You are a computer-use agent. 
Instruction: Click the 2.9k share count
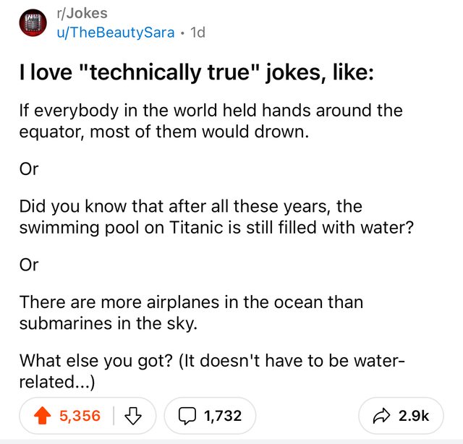tap(414, 416)
